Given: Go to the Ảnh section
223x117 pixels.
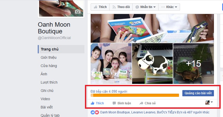Looking at the screenshot, I should [x=44, y=74].
